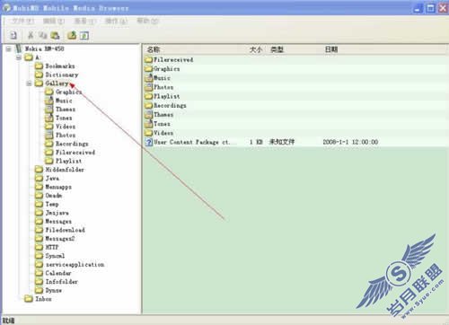Screen dimensions: 449x325
Task: Click the Dictionary folder icon in tree
Action: (x=39, y=75)
